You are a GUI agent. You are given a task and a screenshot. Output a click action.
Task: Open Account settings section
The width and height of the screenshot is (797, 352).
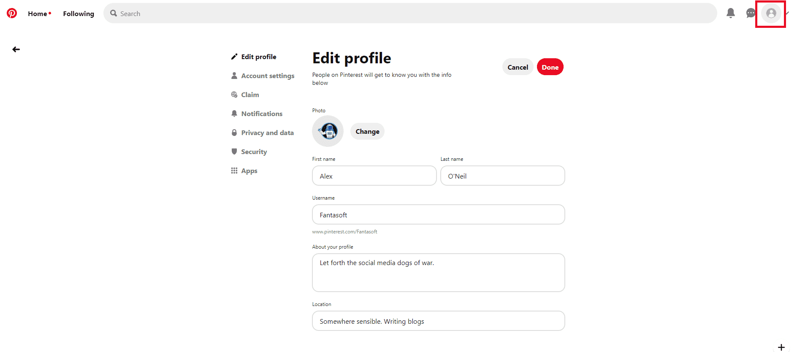pos(268,76)
